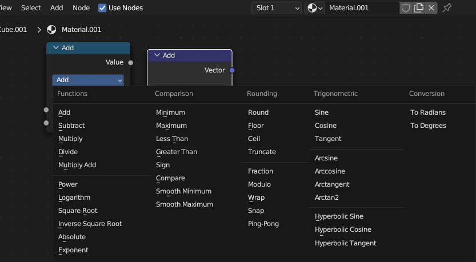The image size is (476, 262).
Task: Open the Slot 1 dropdown
Action: (x=276, y=8)
